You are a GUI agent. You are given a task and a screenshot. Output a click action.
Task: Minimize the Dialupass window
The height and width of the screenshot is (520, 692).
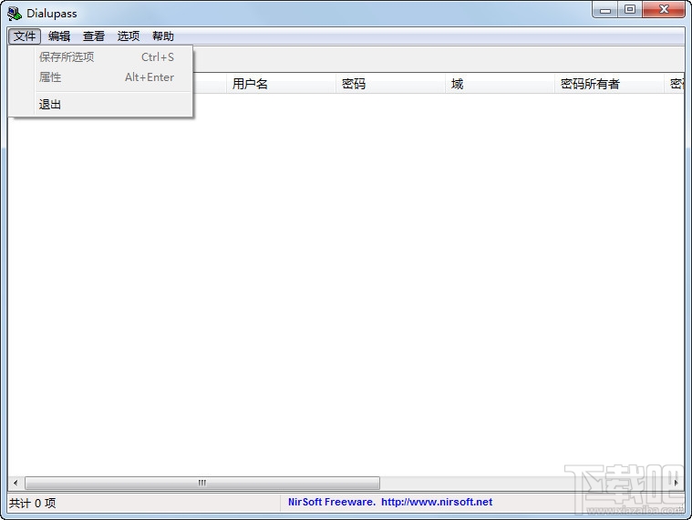click(605, 10)
